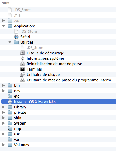Click the System folder icon
The height and width of the screenshot is (151, 116).
(10, 123)
